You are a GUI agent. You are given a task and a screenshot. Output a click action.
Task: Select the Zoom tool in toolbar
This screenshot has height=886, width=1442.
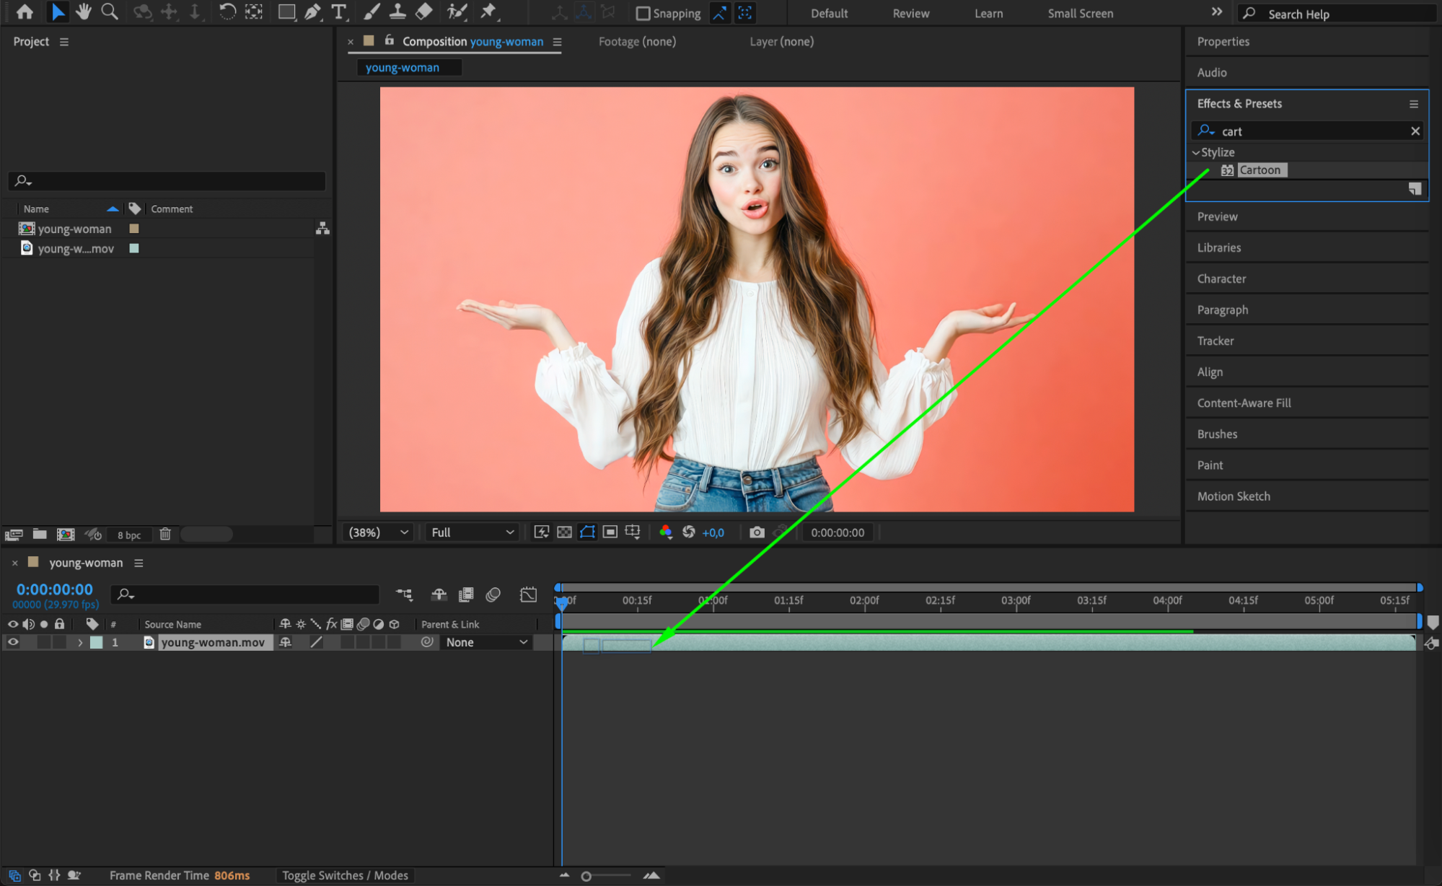coord(110,12)
